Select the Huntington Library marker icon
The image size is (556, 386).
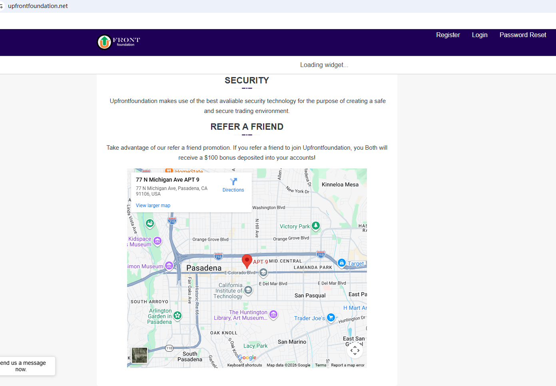click(x=273, y=315)
